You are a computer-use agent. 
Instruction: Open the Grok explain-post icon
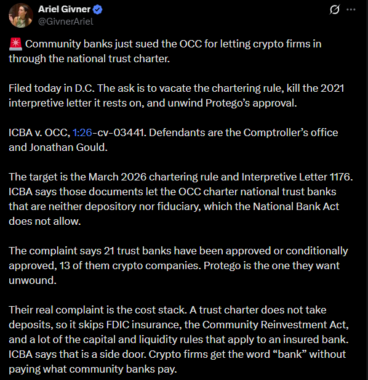335,9
